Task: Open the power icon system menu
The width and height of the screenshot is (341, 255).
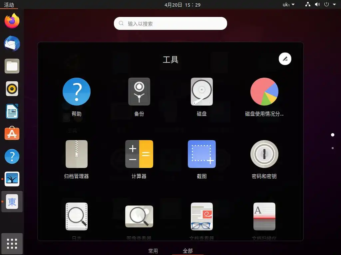Action: pos(326,4)
